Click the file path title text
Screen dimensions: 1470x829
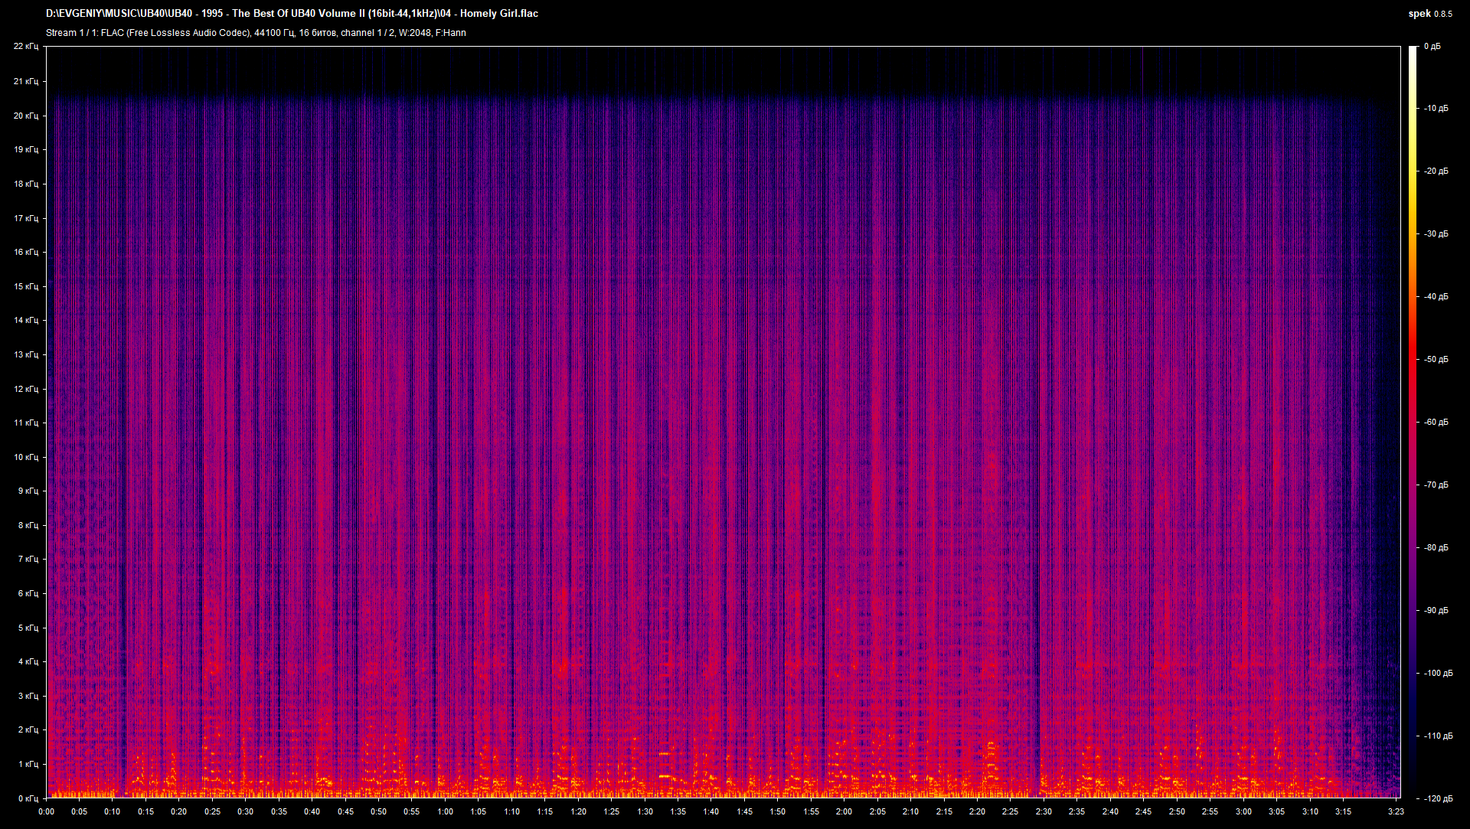click(x=292, y=14)
